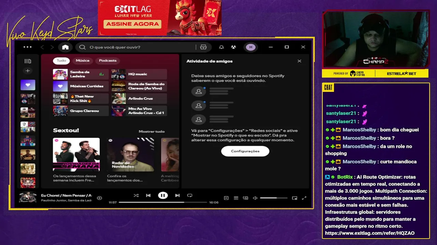Click the streamer webcam feed
This screenshot has height=245, width=437.
375,40
